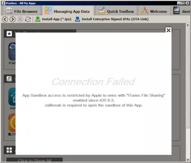
Task: Maximize the iFunbox window
Action: point(183,3)
